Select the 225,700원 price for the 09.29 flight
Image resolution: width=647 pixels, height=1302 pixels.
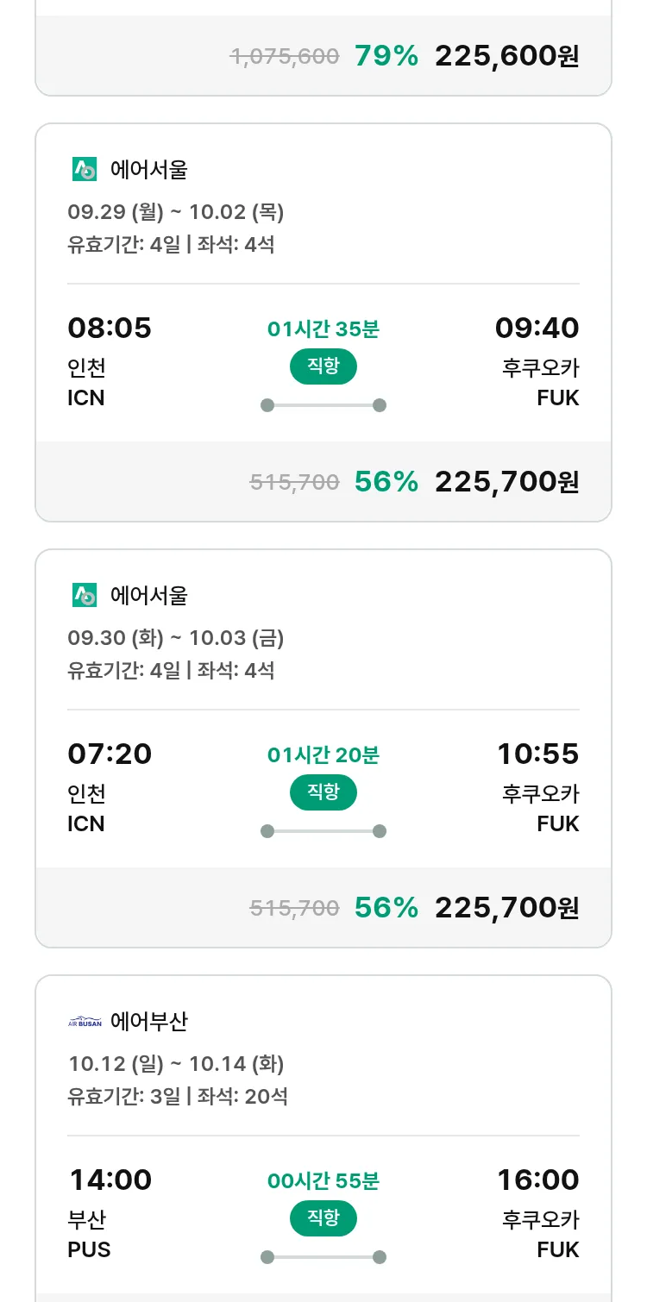[x=506, y=481]
